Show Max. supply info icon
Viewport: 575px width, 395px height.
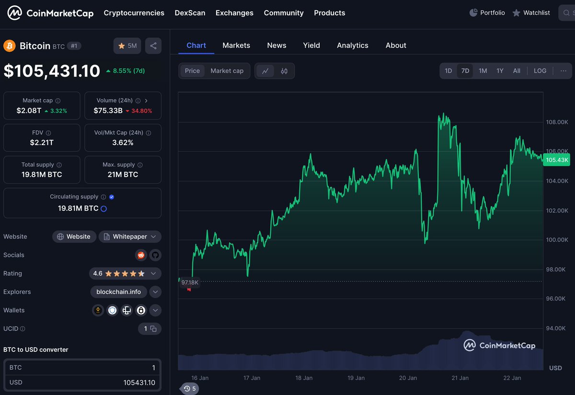pos(140,165)
